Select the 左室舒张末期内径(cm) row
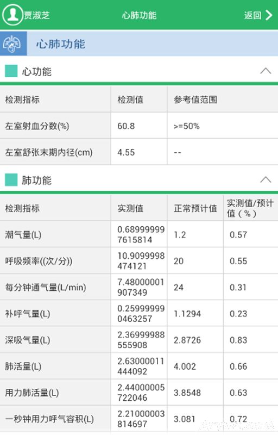278x435 pixels. click(139, 152)
